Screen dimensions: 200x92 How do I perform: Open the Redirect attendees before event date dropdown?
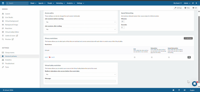pyautogui.click(x=80, y=74)
